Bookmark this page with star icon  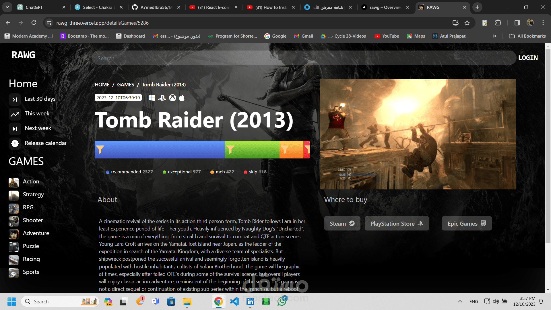point(467,23)
